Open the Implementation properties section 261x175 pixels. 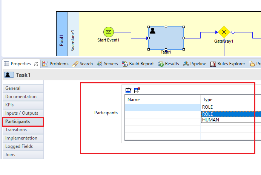[23, 138]
